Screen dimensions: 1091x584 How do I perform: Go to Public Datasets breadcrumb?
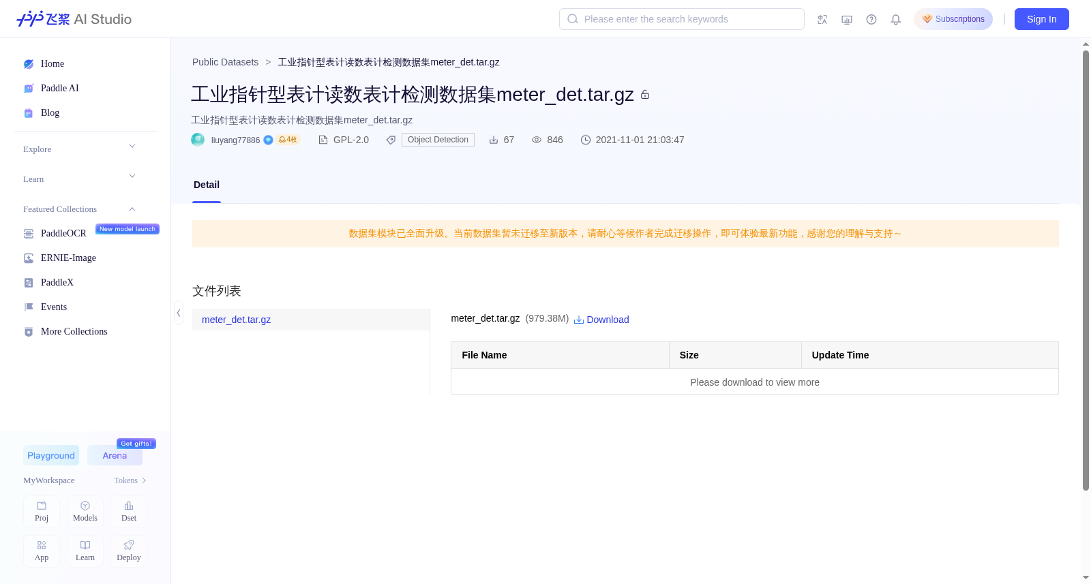pyautogui.click(x=225, y=62)
